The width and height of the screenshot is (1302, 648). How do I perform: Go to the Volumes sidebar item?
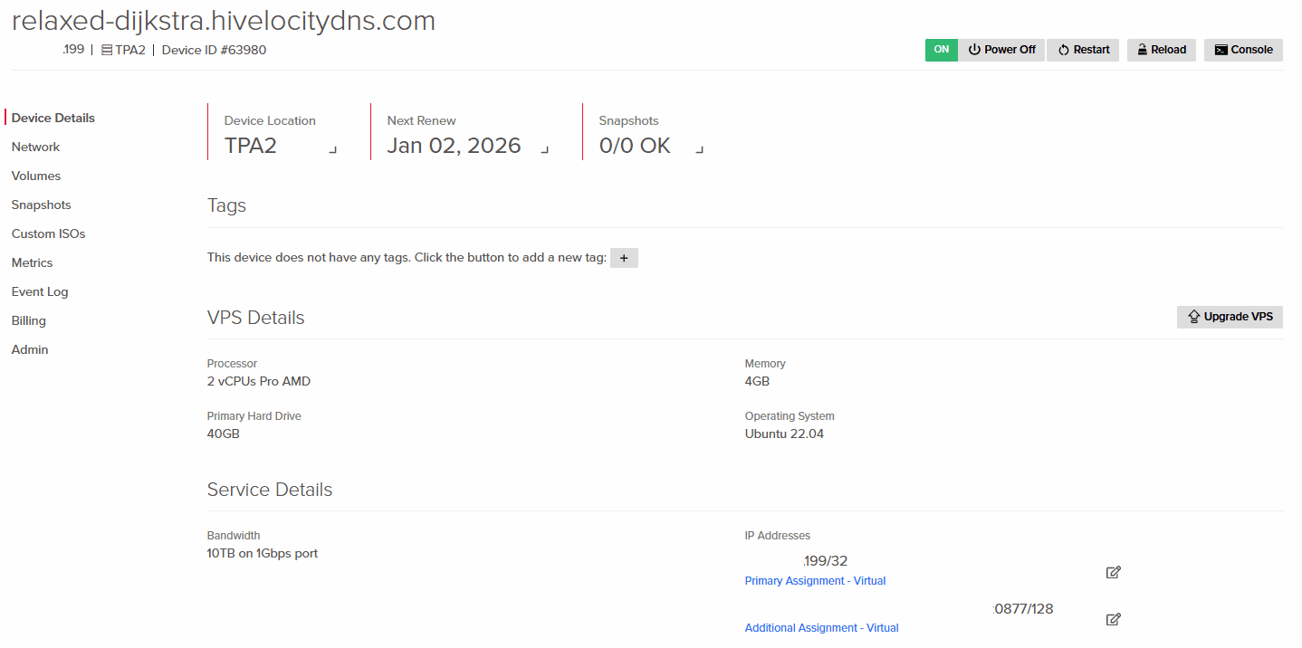[36, 176]
